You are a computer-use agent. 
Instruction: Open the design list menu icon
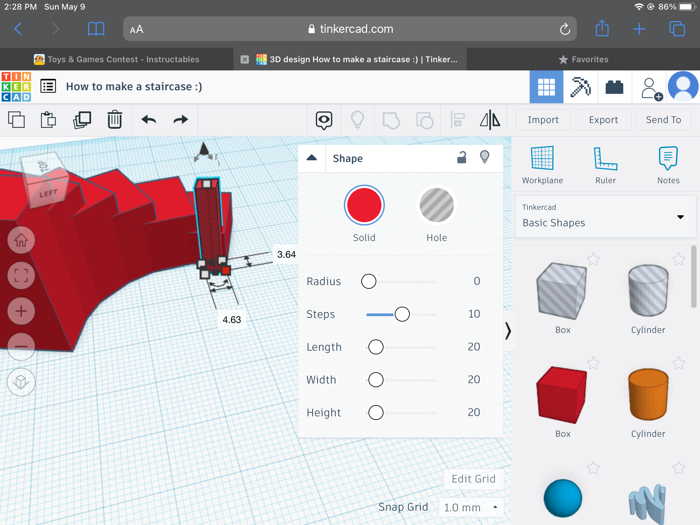click(x=48, y=86)
